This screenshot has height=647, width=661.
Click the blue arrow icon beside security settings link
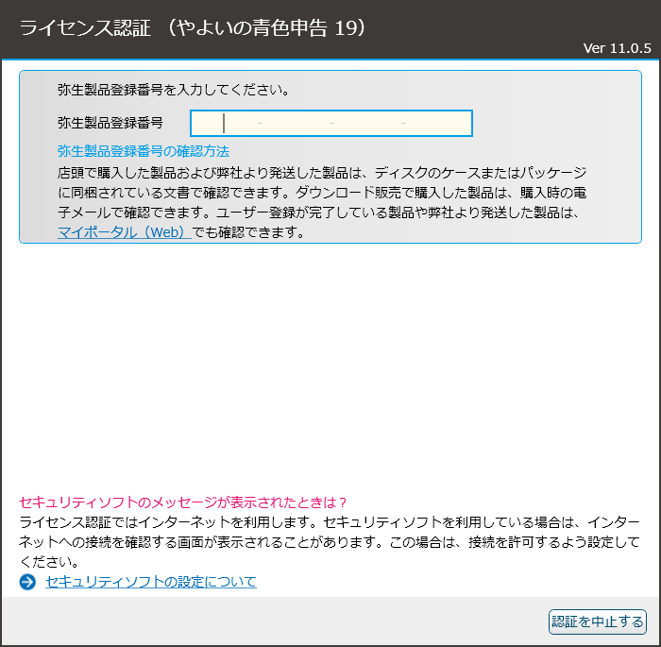27,582
